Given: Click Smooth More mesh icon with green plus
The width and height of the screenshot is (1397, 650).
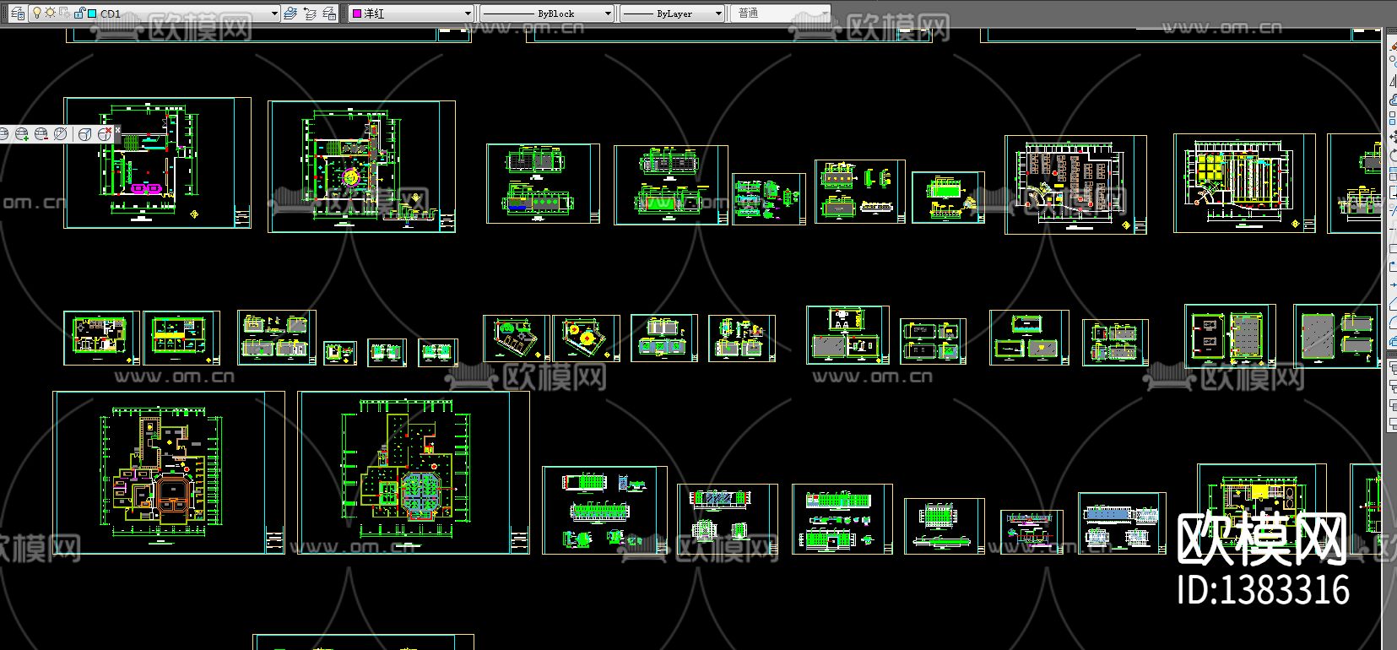Looking at the screenshot, I should [22, 133].
